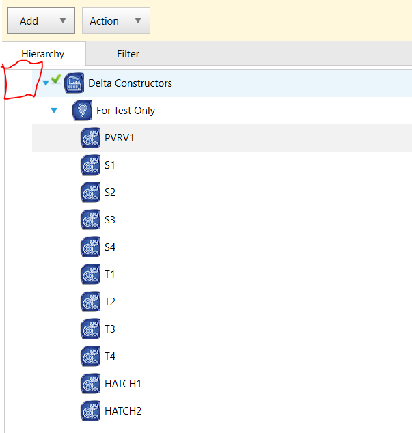Viewport: 412px width, 433px height.
Task: Select the S3 text
Action: 110,219
